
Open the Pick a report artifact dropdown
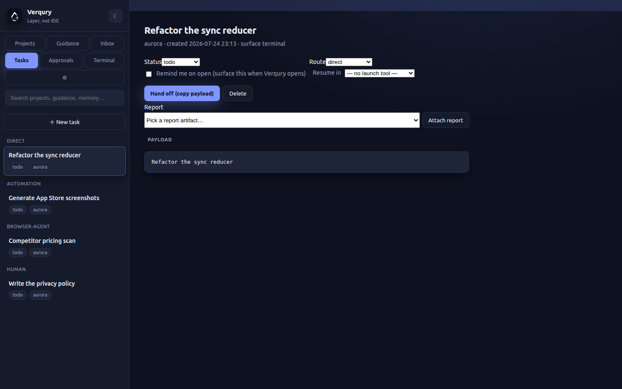tap(282, 120)
